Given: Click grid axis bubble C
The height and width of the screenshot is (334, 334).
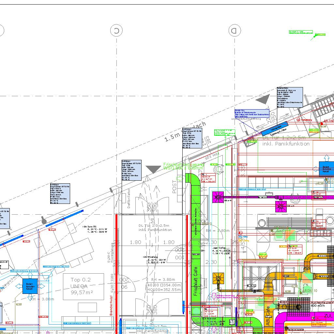Looking at the screenshot, I should click(x=116, y=31).
